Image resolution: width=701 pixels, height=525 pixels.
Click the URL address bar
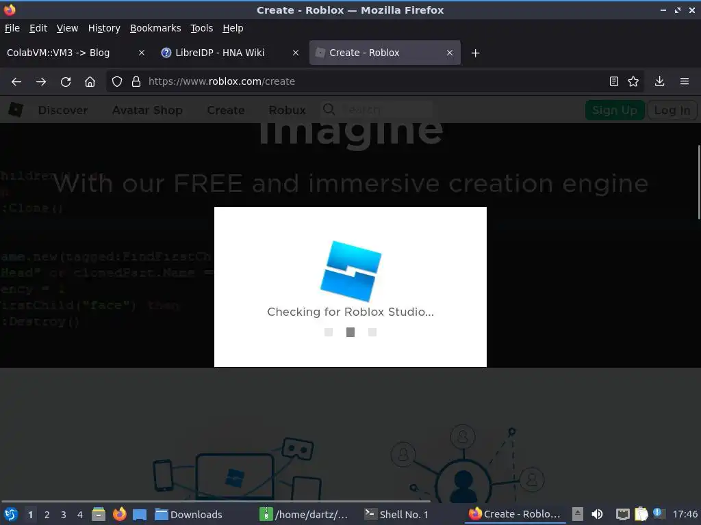(376, 81)
